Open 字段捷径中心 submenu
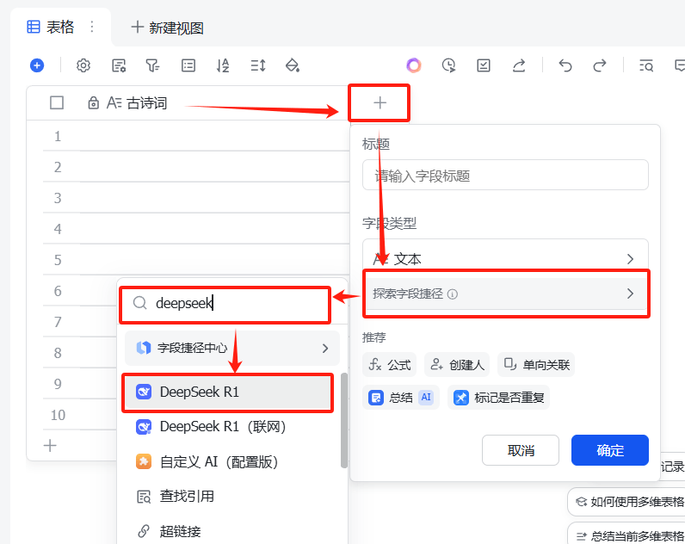 point(232,348)
